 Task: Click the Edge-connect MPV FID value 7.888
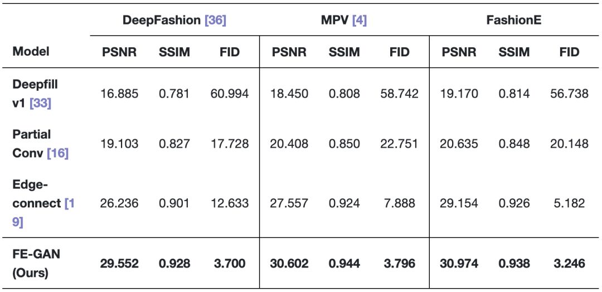(399, 203)
